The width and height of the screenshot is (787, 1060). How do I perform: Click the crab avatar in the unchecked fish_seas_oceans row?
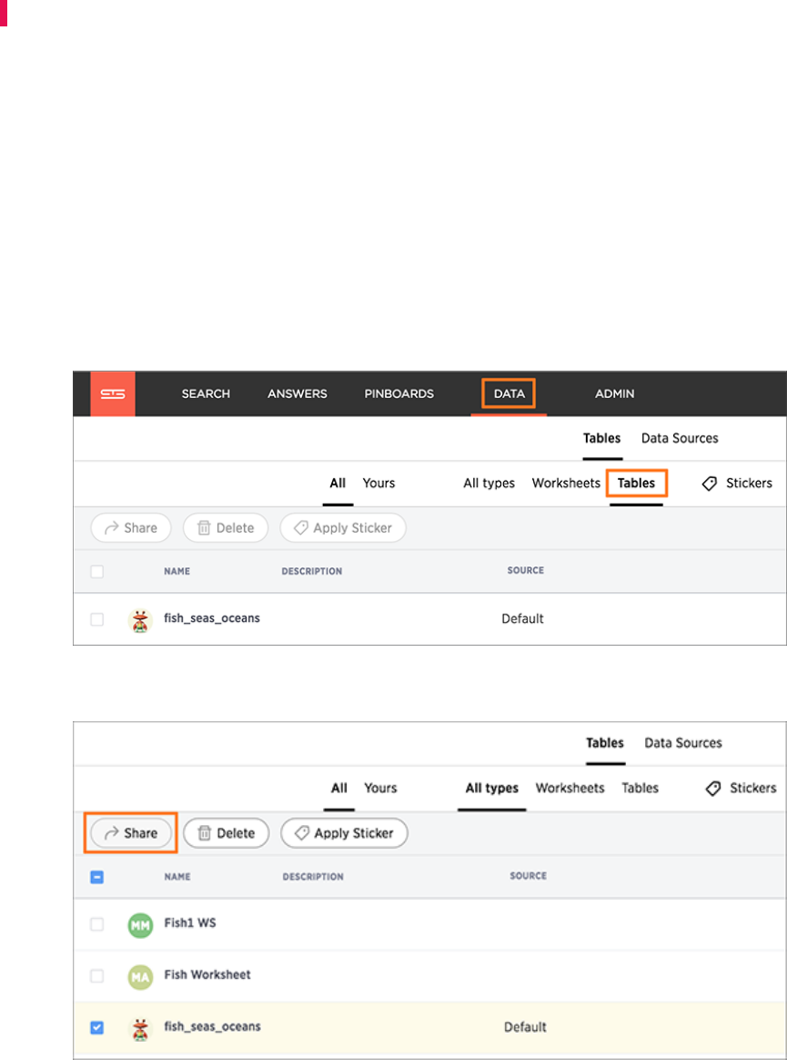[x=140, y=620]
